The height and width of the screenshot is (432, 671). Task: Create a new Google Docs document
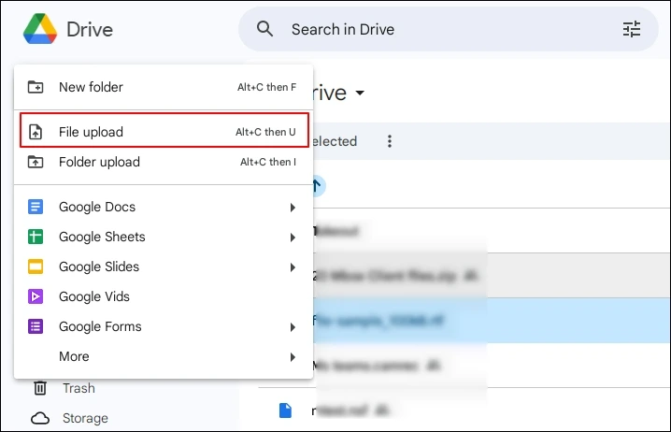164,207
